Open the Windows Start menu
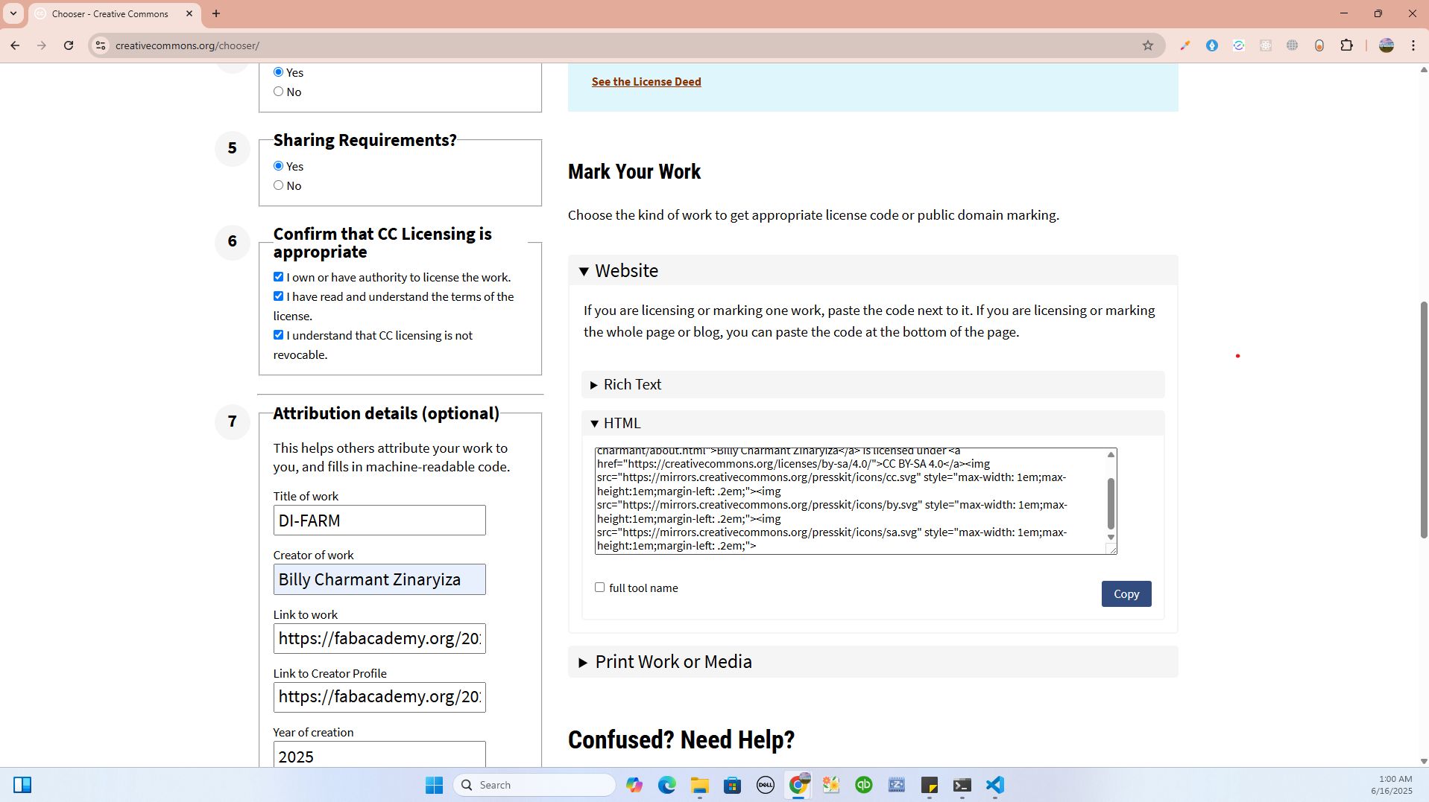The width and height of the screenshot is (1429, 802). [x=434, y=785]
